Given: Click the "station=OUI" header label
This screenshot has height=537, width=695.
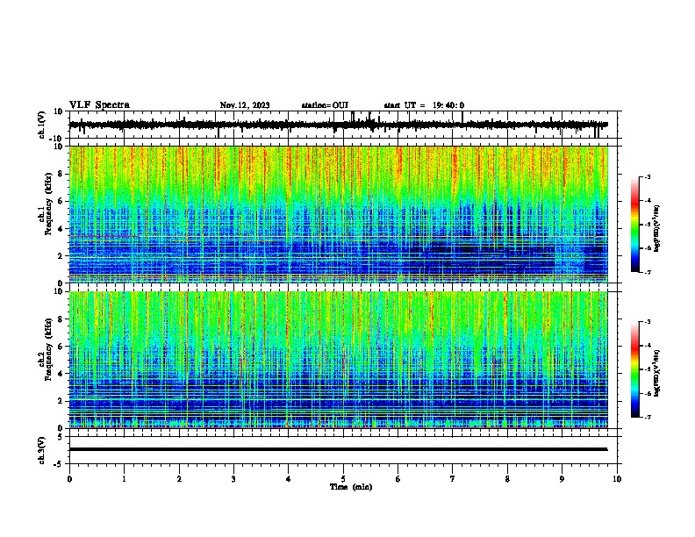Looking at the screenshot, I should point(325,105).
